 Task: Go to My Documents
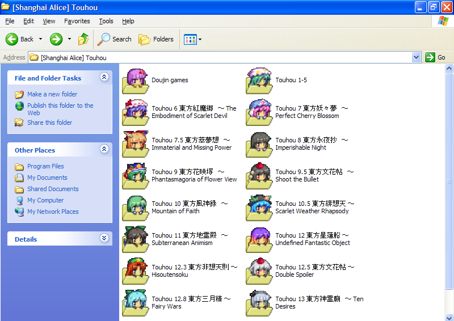tap(47, 178)
